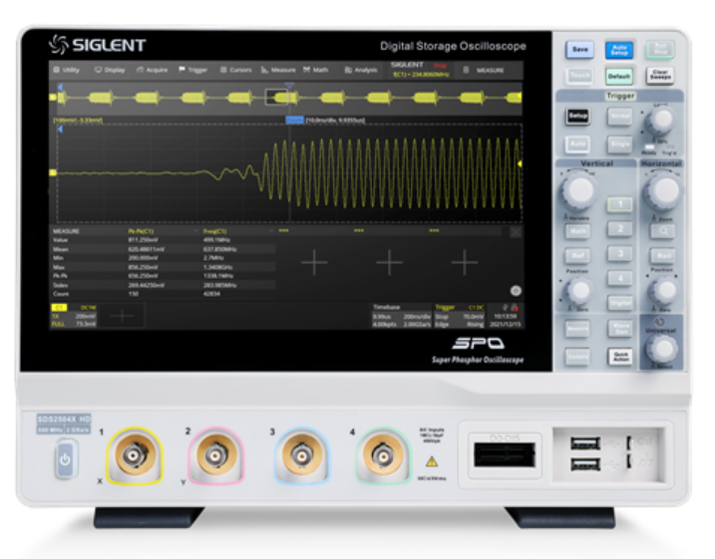
Task: Expand the Acquire menu
Action: [x=153, y=71]
